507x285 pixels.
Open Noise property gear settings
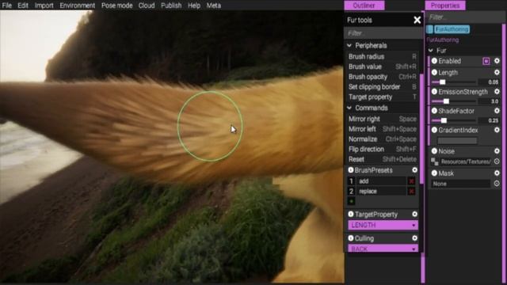pos(497,151)
